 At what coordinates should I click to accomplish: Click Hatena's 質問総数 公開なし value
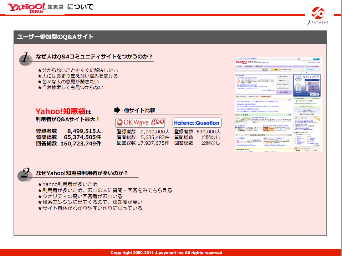tap(211, 137)
